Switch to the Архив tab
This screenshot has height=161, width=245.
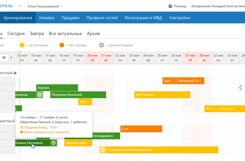point(93,33)
